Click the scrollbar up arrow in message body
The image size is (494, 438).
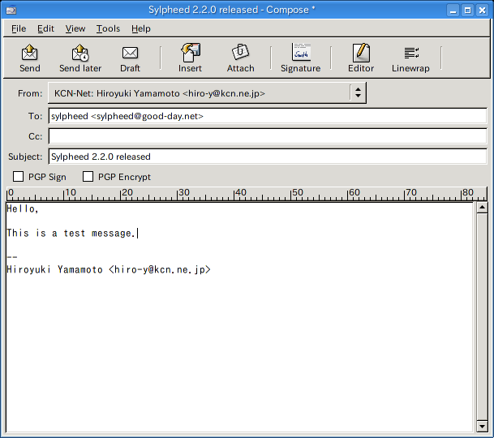(x=482, y=208)
